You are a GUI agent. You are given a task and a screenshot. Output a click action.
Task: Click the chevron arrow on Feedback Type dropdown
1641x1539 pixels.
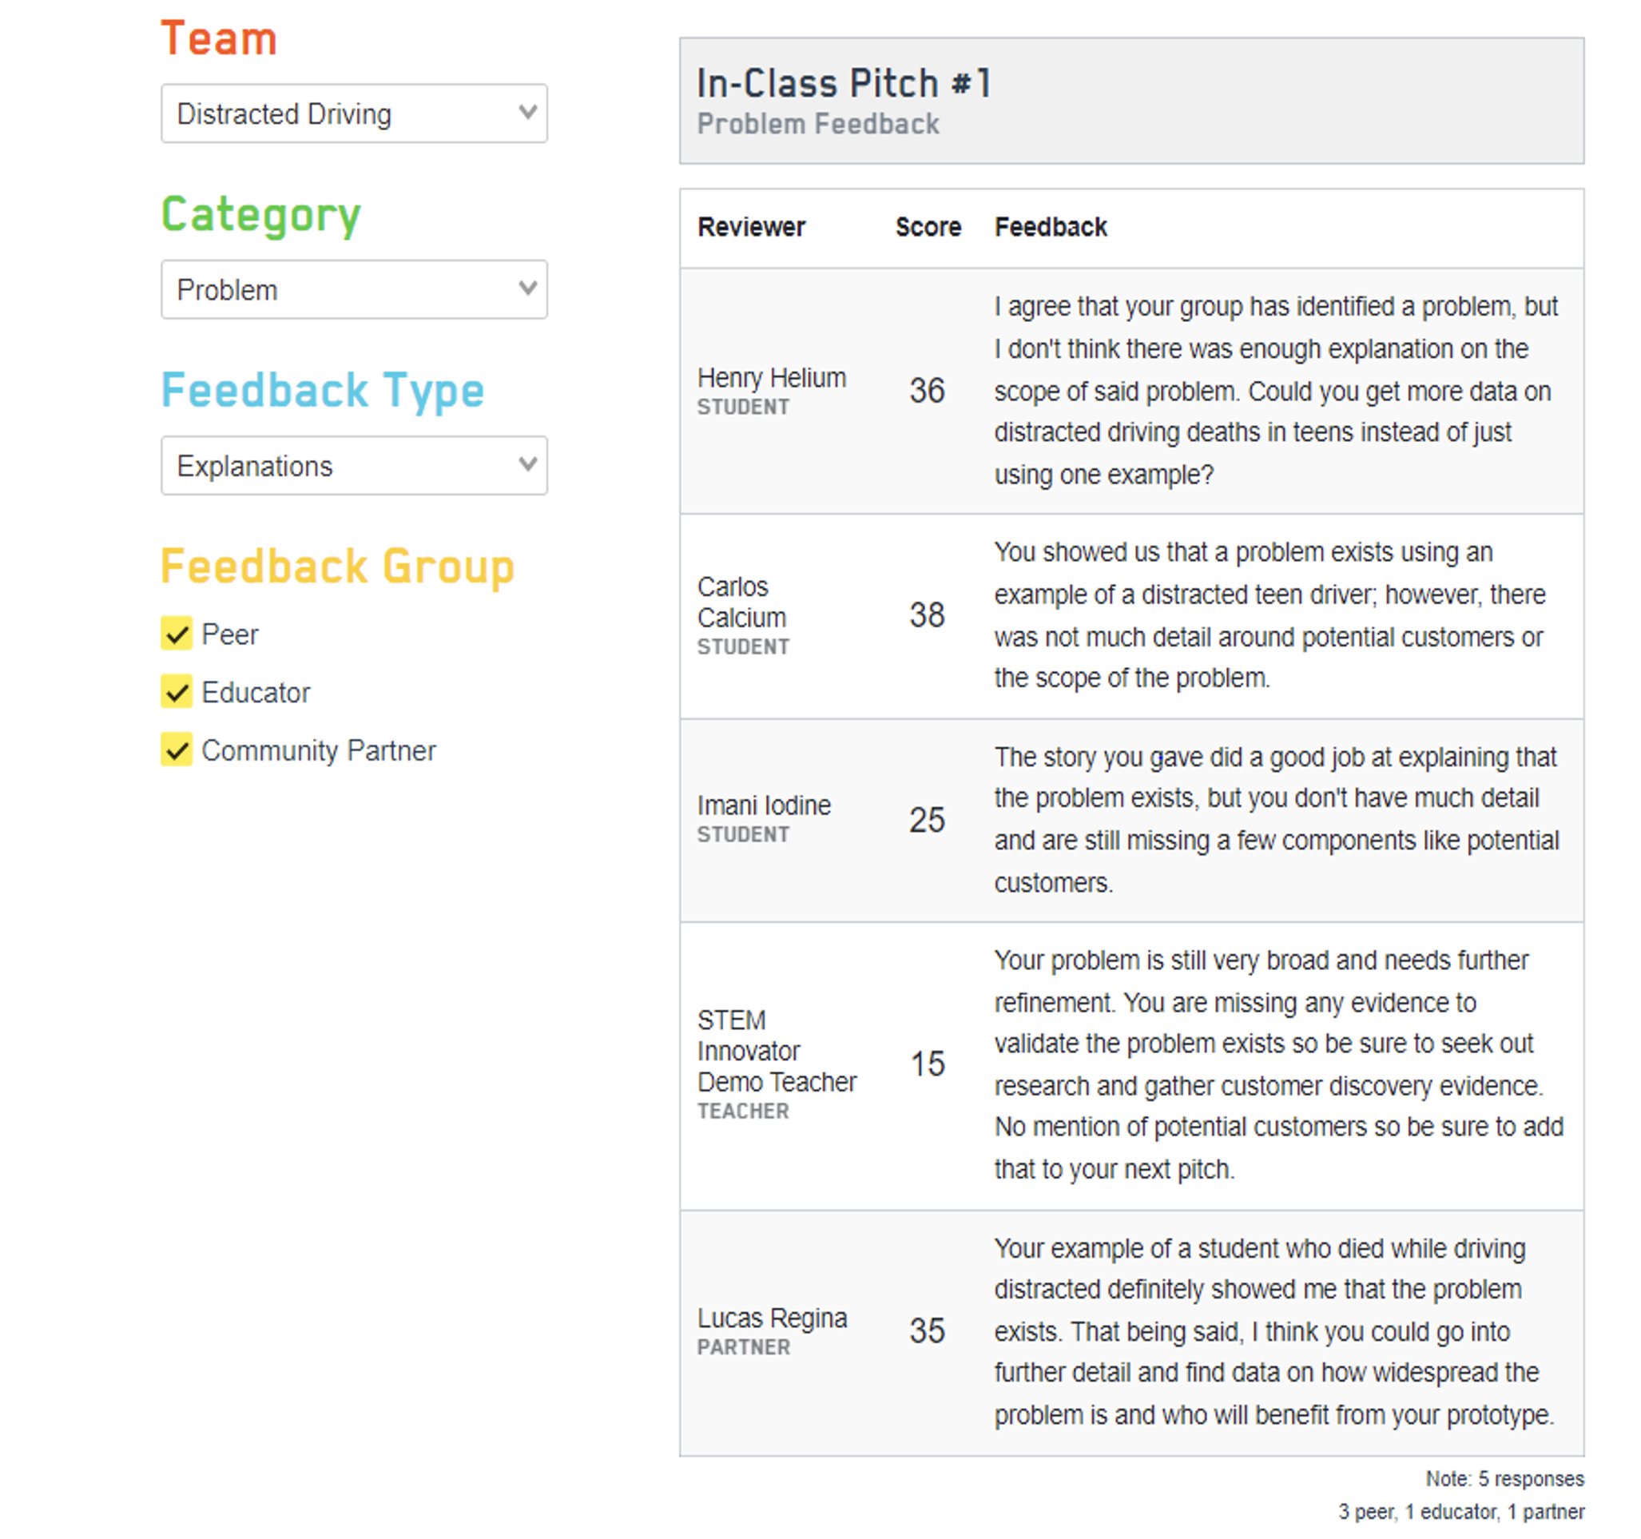point(527,464)
